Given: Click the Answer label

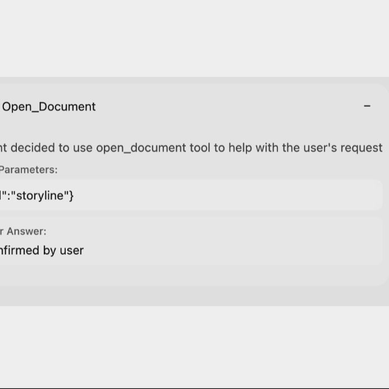Looking at the screenshot, I should pos(26,231).
